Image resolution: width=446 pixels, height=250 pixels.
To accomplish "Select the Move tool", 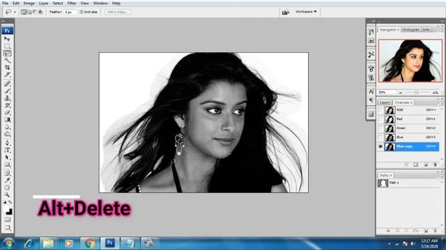I will (x=7, y=39).
